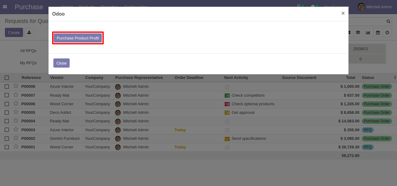
Task: Sort by the Vendor column header
Action: (x=57, y=78)
